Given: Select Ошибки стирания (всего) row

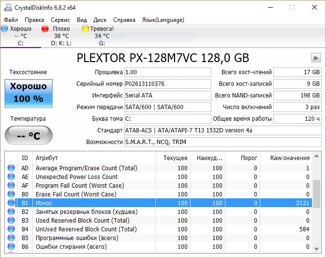Looking at the screenshot, I should point(159,246).
